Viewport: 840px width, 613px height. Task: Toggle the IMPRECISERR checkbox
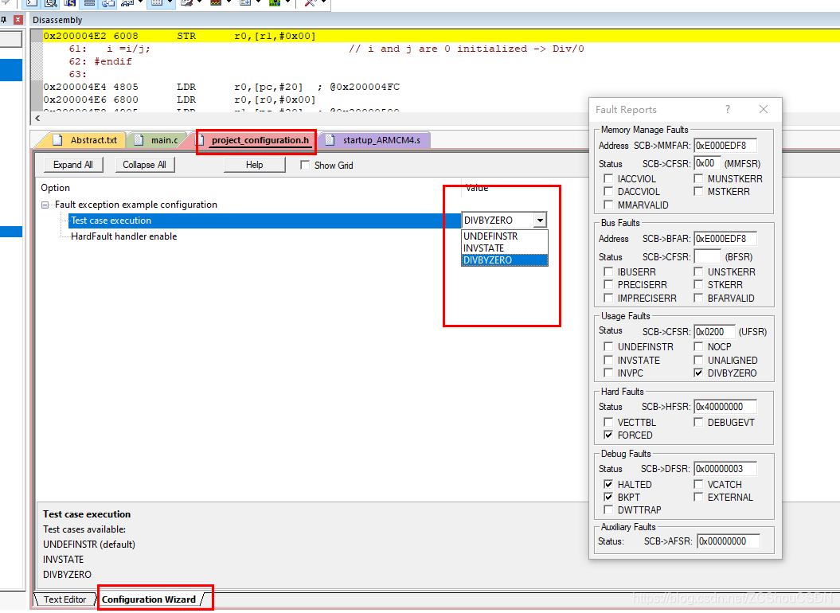608,298
